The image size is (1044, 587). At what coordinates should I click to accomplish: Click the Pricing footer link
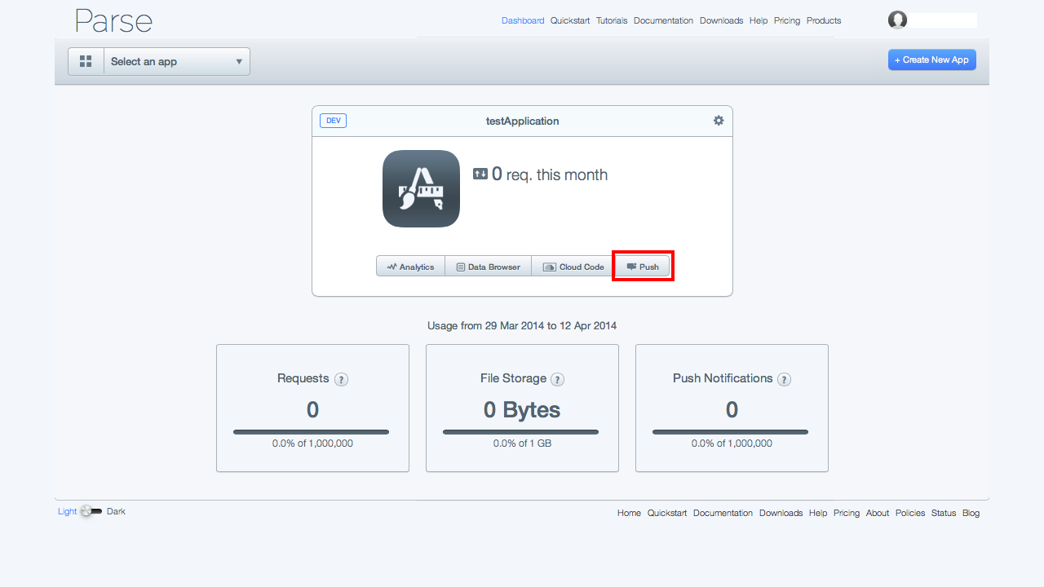point(847,513)
